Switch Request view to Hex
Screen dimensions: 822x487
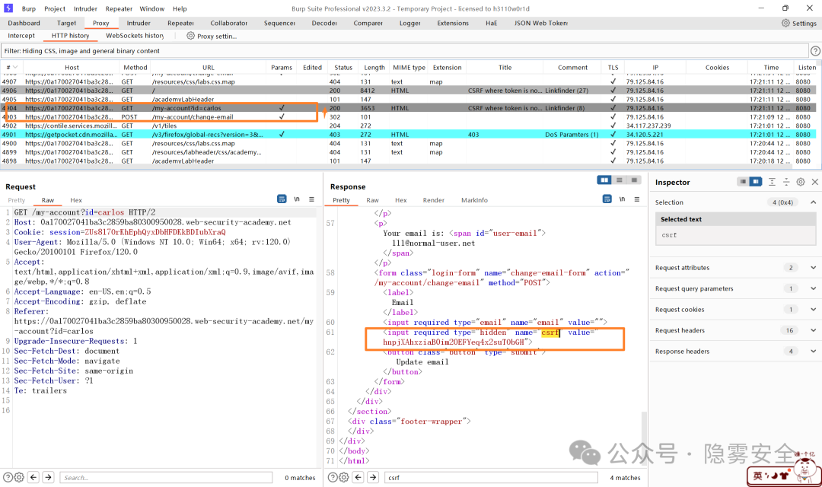click(76, 200)
